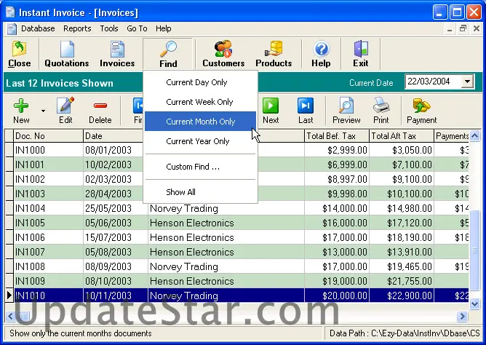
Task: Jump to the Last invoice record
Action: [306, 111]
